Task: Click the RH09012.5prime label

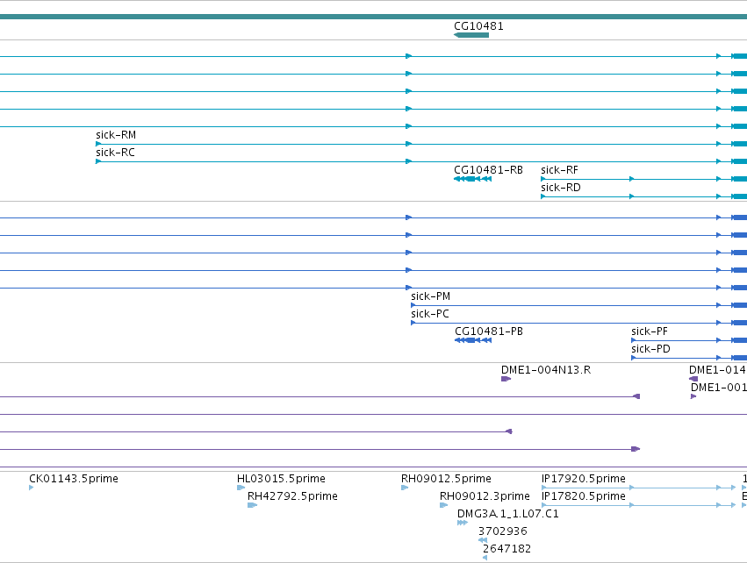Action: [446, 478]
